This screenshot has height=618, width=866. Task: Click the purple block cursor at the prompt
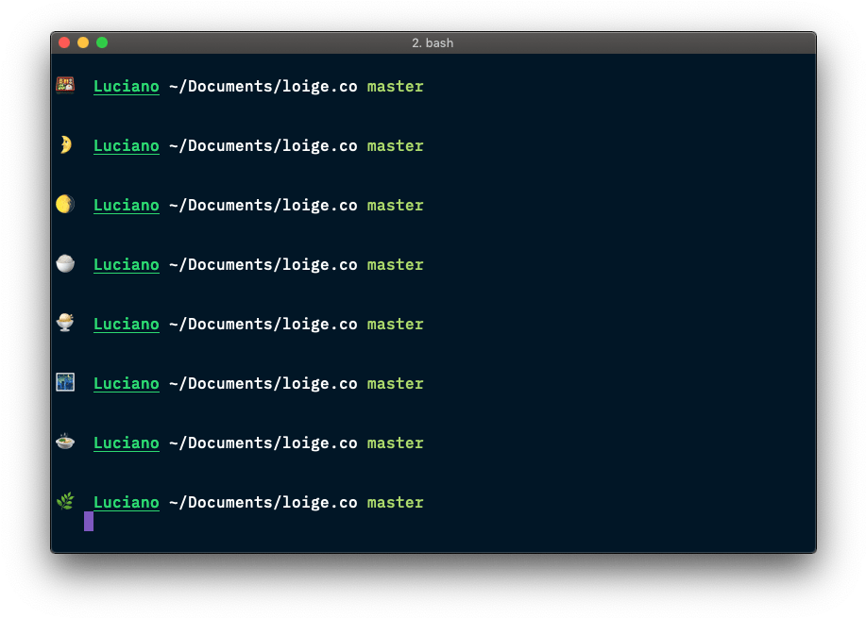click(x=89, y=522)
